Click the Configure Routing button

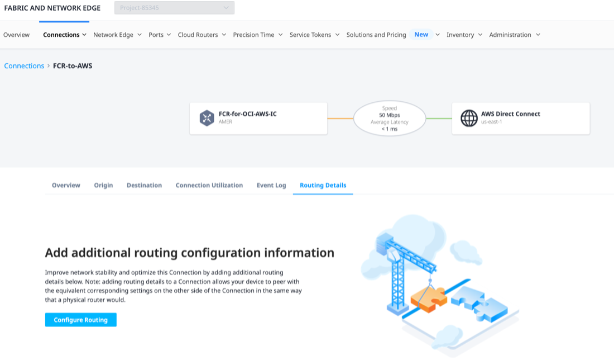(81, 320)
